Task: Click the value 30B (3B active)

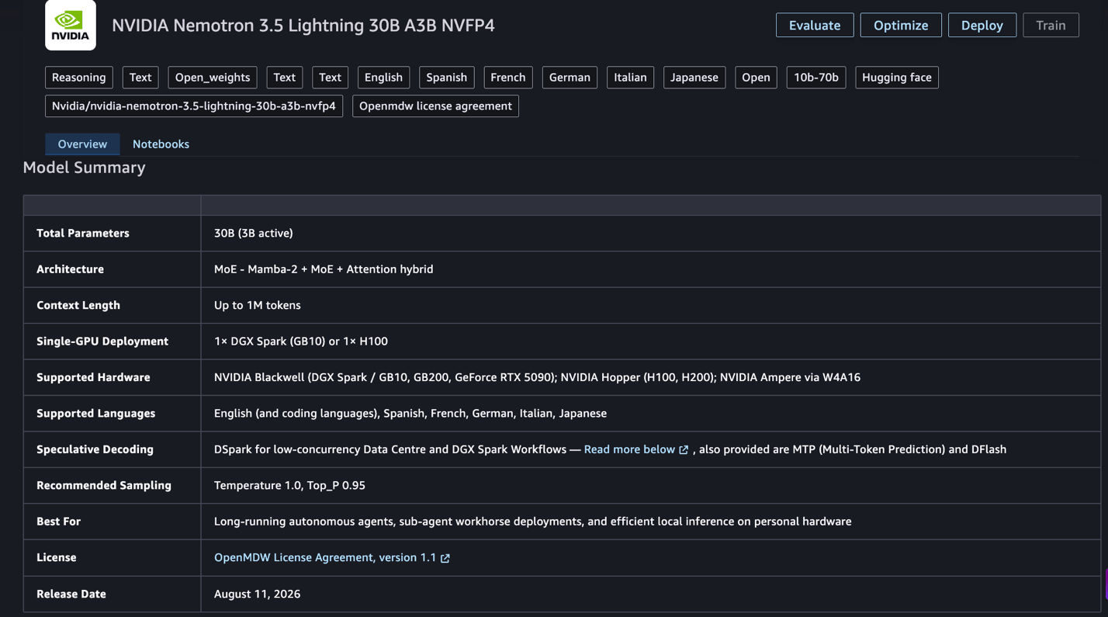Action: coord(254,234)
